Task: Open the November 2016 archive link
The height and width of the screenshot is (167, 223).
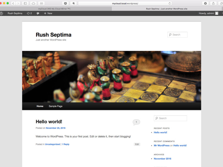Action: [162, 159]
